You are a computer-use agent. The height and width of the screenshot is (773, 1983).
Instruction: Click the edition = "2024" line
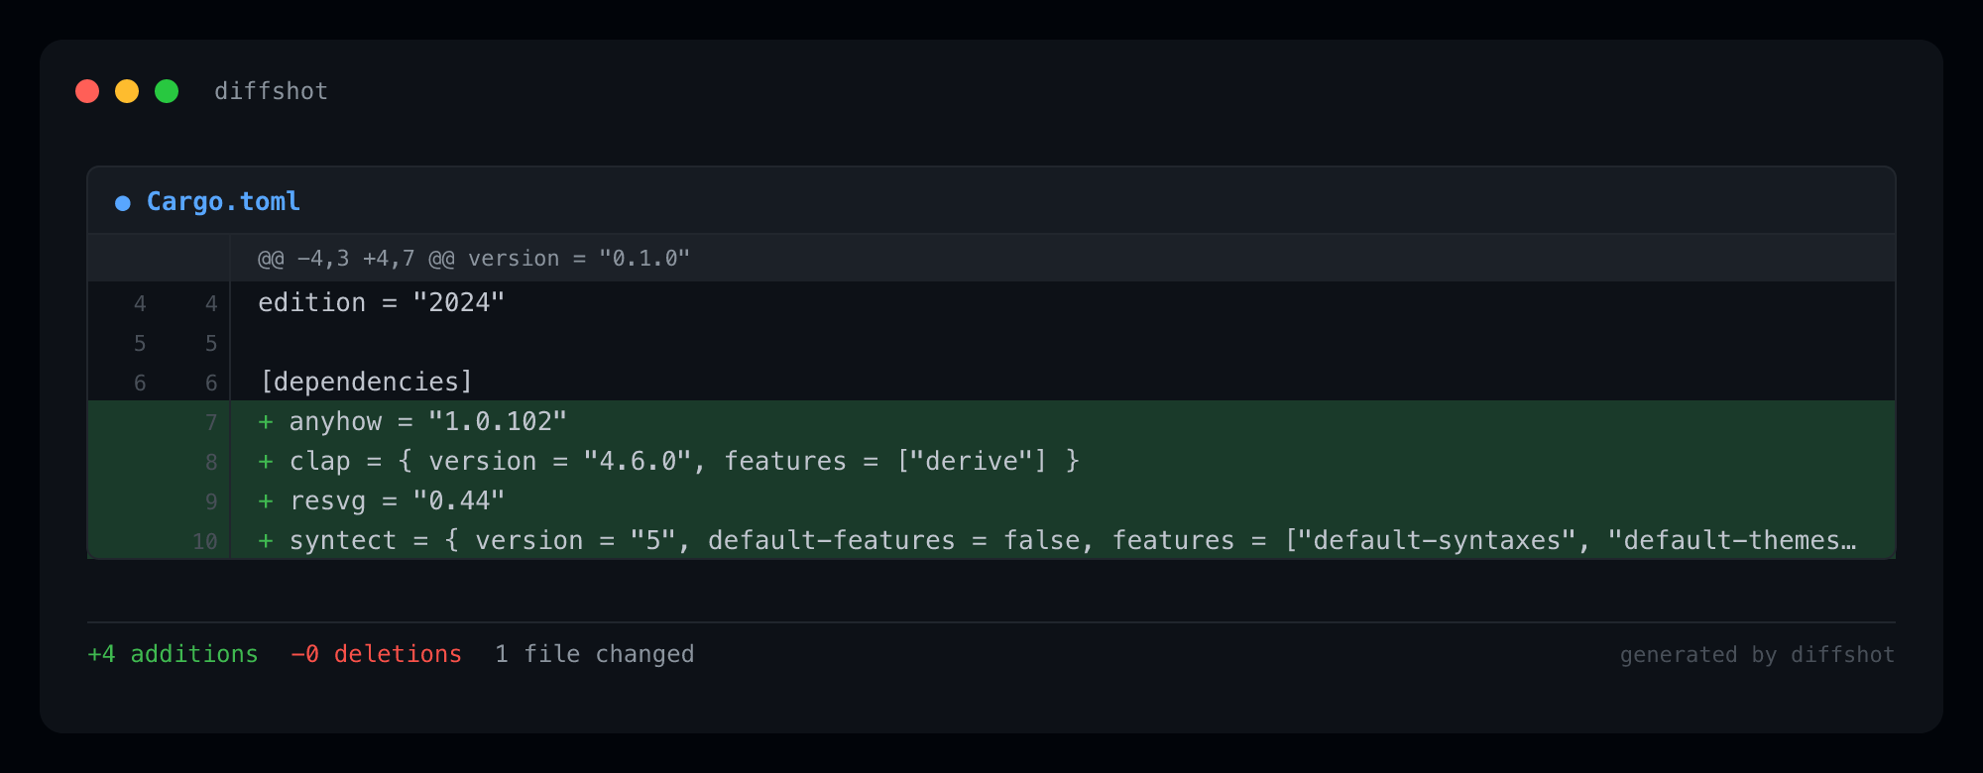[x=381, y=302]
